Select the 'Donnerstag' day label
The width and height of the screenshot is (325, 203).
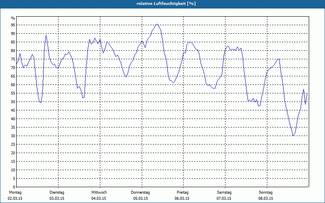140,192
